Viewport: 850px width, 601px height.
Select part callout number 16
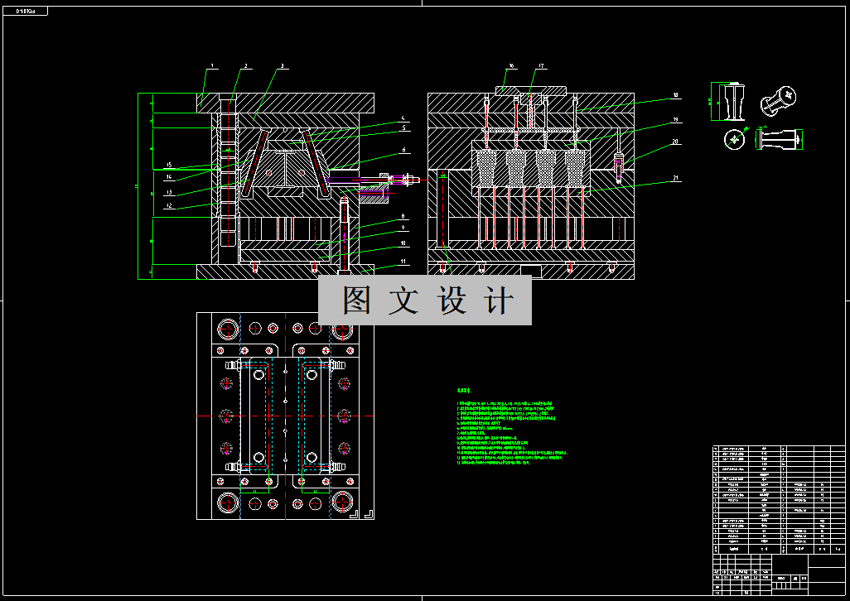coord(511,66)
